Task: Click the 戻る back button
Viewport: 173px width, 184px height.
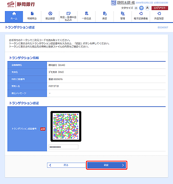Action: pos(66,165)
